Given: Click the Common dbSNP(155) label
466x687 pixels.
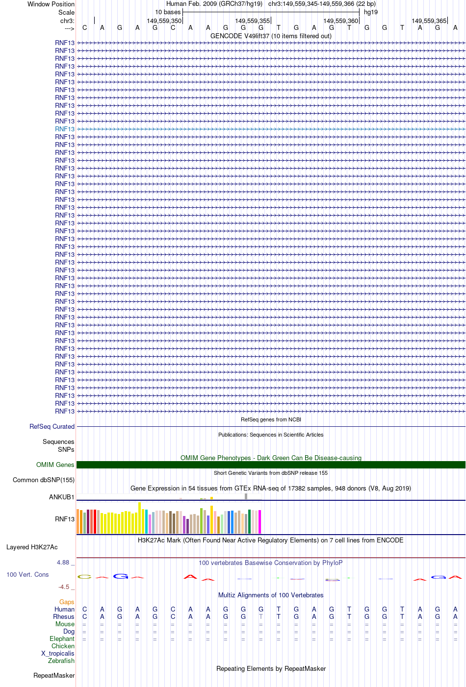Looking at the screenshot, I should 44,480.
